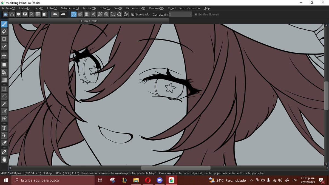Select the rectangular Selection tool
The width and height of the screenshot is (329, 185).
[x=4, y=89]
